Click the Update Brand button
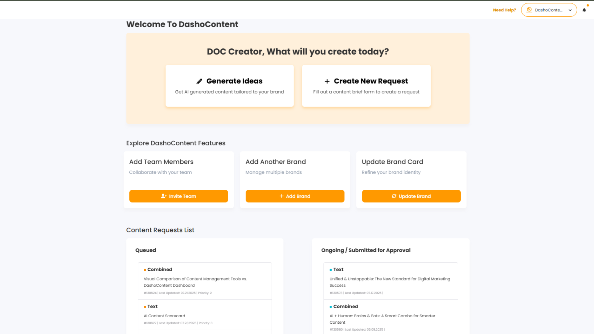 (x=411, y=196)
